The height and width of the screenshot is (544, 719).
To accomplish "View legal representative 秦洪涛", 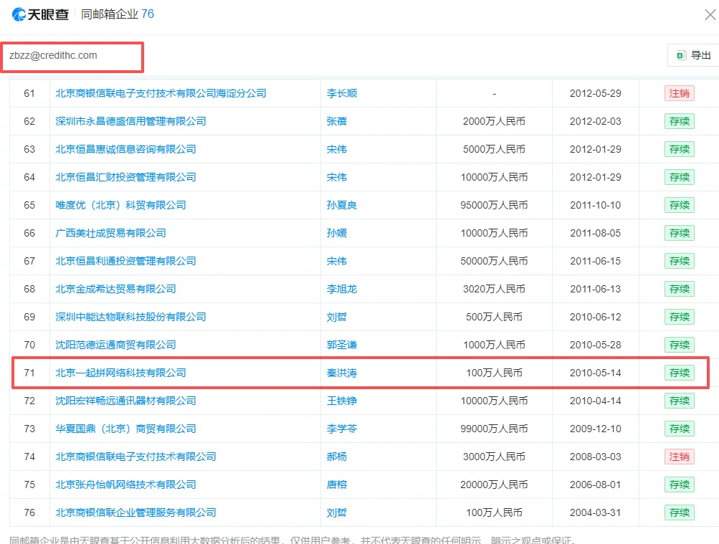I will (x=342, y=373).
